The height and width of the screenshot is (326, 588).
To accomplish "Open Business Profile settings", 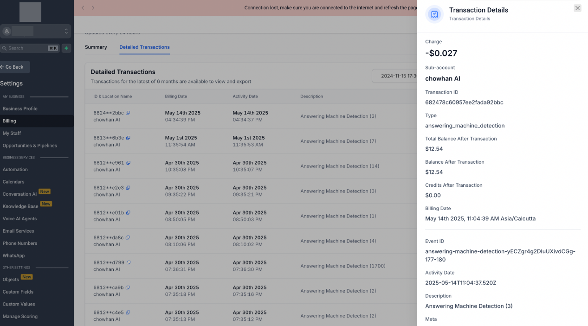I will (x=20, y=109).
